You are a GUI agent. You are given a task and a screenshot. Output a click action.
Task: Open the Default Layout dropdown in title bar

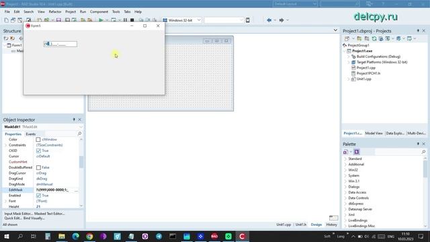tap(314, 4)
